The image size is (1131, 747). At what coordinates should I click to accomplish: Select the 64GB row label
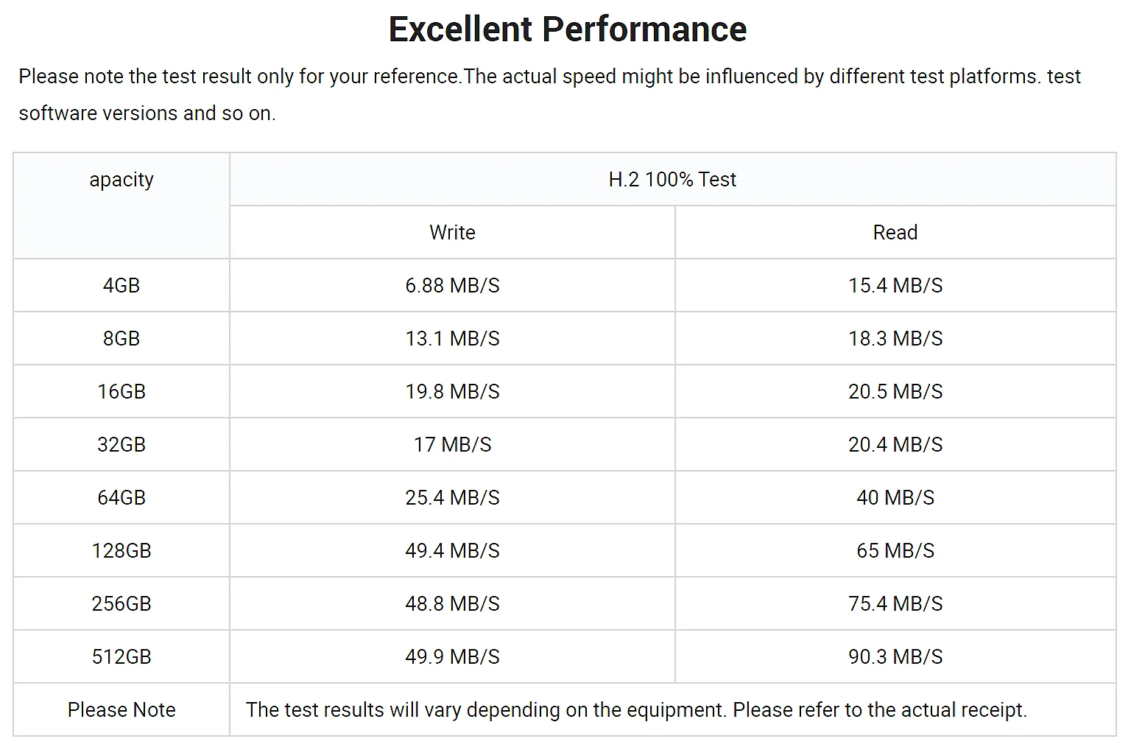pyautogui.click(x=121, y=498)
